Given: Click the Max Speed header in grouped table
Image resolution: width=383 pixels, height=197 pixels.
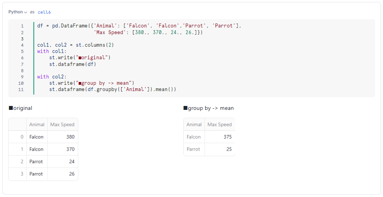Looking at the screenshot, I should click(219, 124).
